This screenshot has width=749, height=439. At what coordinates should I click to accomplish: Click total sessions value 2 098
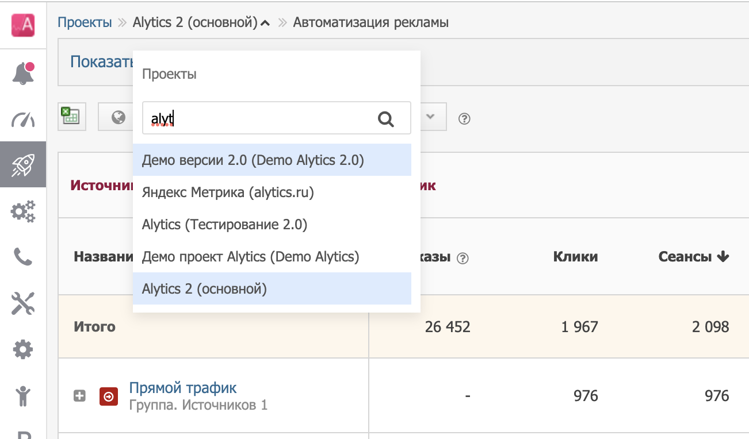pyautogui.click(x=710, y=327)
